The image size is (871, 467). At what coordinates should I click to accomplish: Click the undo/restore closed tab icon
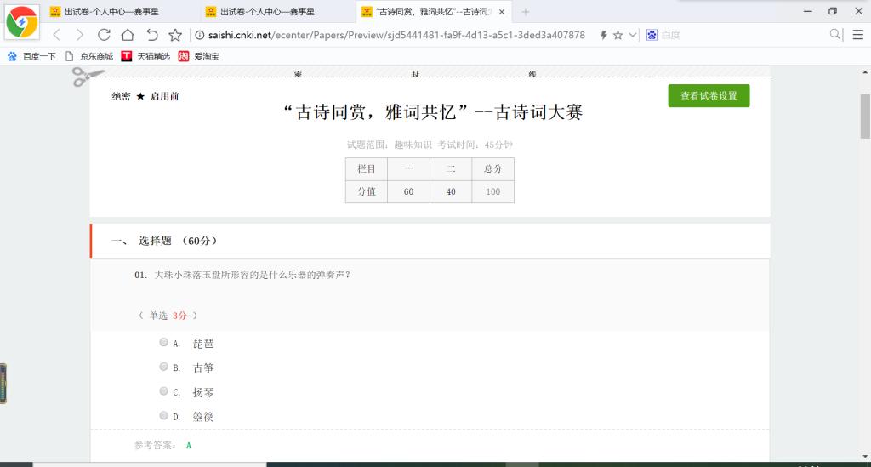tap(151, 35)
